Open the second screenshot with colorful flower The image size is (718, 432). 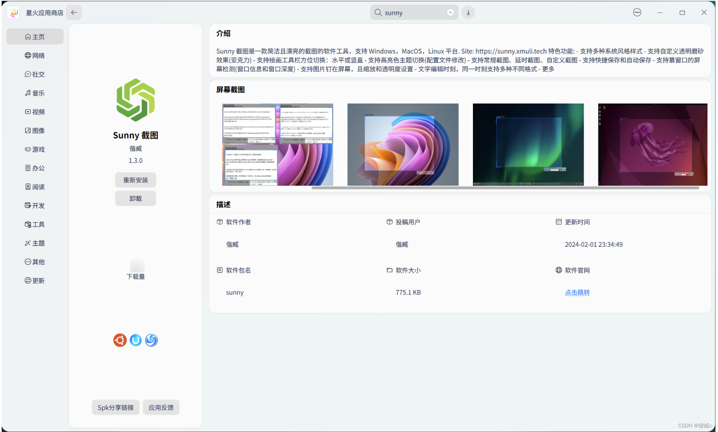coord(403,145)
